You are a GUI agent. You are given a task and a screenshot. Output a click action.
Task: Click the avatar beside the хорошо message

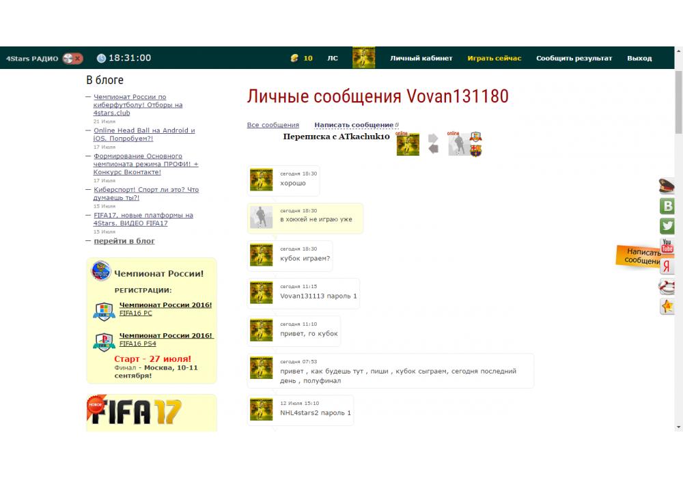point(262,180)
